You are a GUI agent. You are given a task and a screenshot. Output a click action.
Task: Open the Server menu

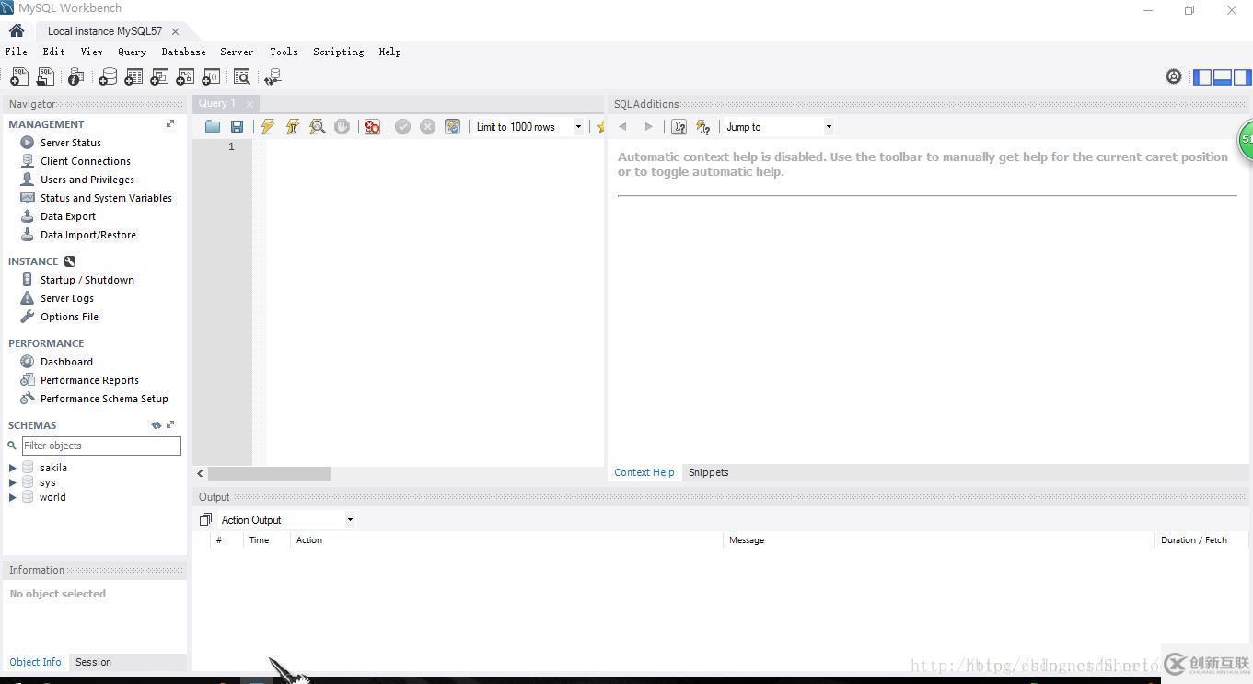[237, 52]
